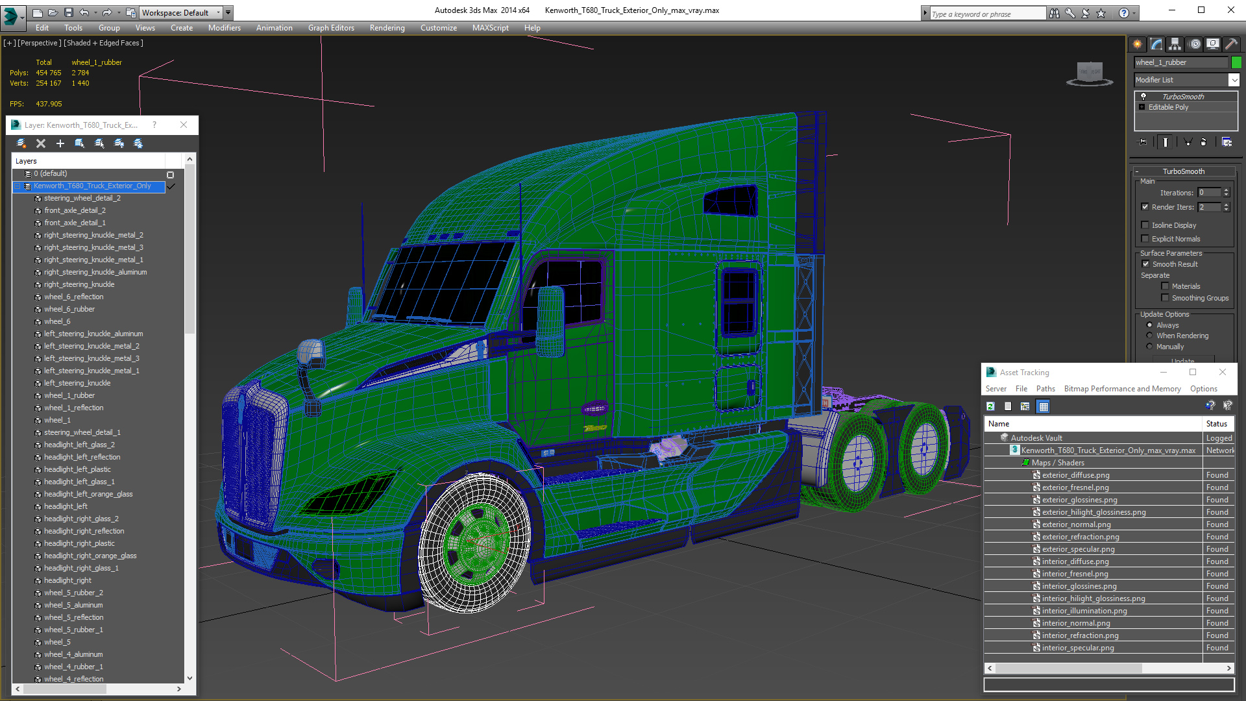The width and height of the screenshot is (1246, 701).
Task: Enable the Separate by Smoothing Groups checkbox
Action: click(1166, 298)
